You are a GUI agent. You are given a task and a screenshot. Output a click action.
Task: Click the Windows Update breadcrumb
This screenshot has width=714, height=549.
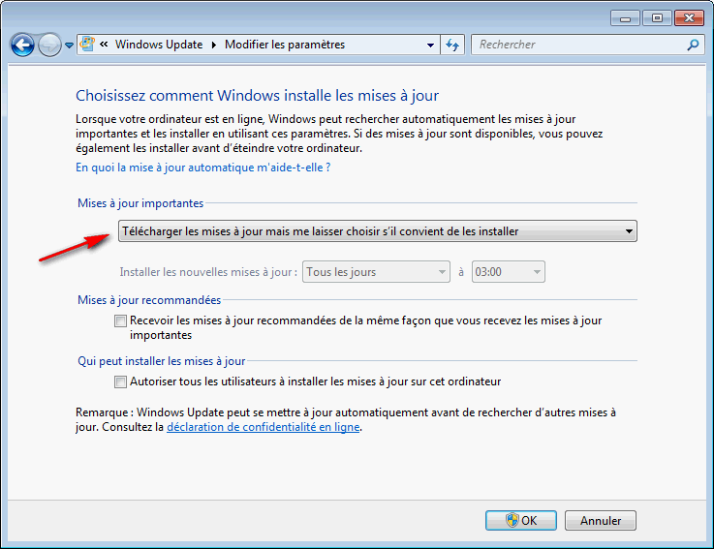(x=159, y=45)
